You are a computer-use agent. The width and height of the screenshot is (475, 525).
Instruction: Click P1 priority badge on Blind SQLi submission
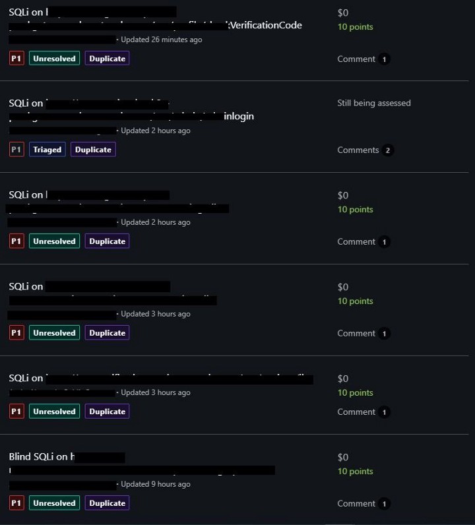pyautogui.click(x=16, y=503)
